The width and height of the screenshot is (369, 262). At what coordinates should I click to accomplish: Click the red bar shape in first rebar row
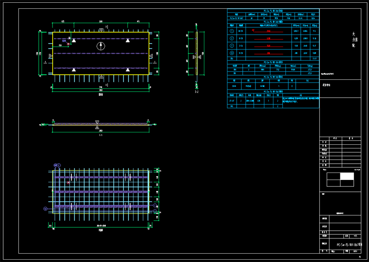pos(268,31)
